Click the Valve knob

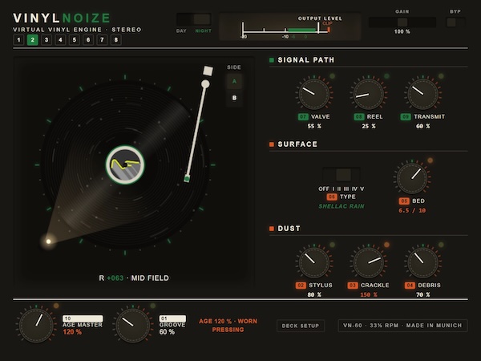(314, 94)
